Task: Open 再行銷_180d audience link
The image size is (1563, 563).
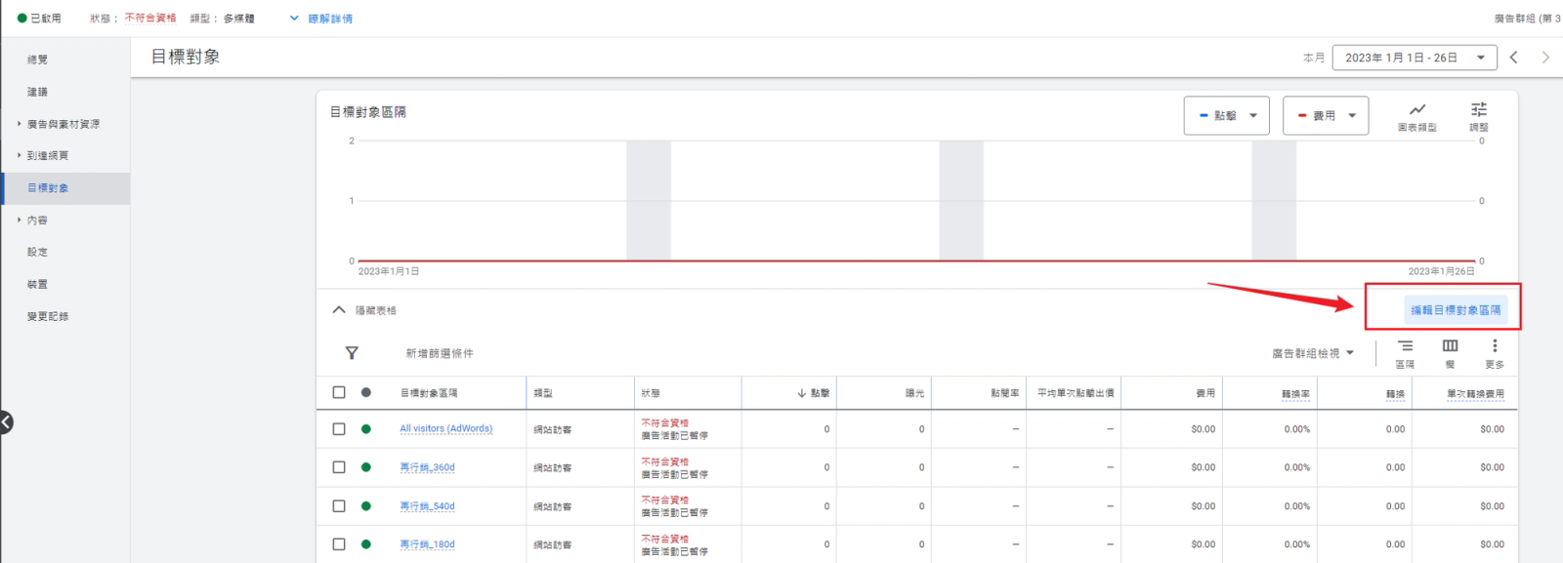Action: coord(427,544)
